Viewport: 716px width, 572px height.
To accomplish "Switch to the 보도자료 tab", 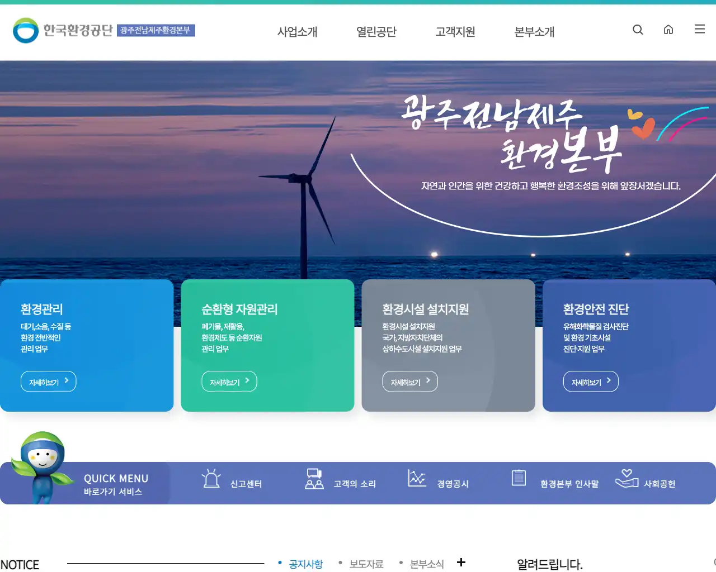I will [365, 564].
